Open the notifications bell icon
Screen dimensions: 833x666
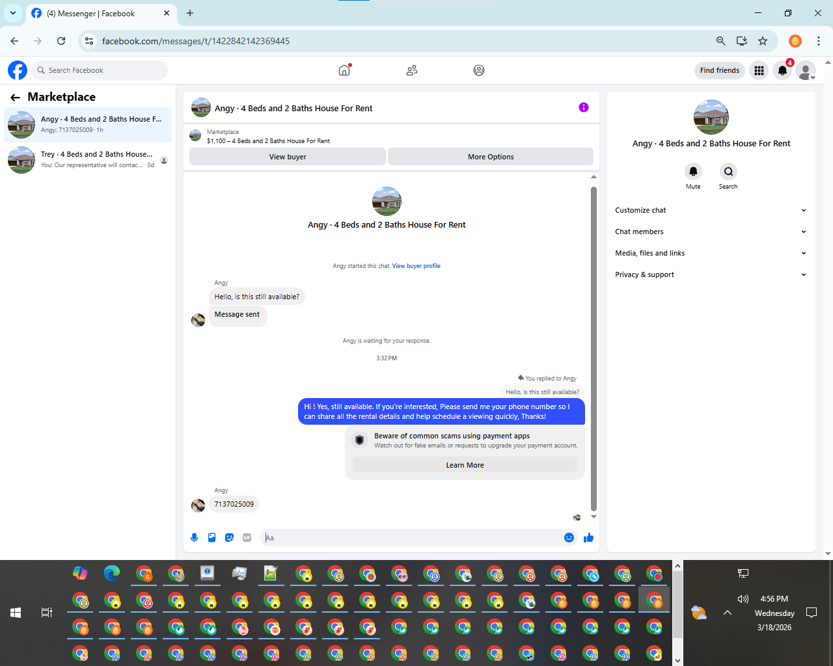pyautogui.click(x=782, y=70)
